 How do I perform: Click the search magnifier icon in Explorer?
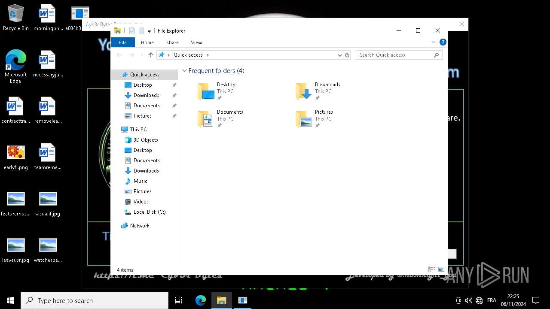pyautogui.click(x=436, y=55)
